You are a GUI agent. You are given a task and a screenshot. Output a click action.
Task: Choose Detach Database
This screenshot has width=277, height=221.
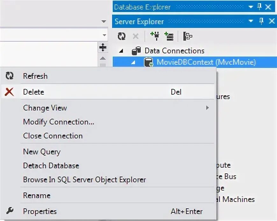pos(109,166)
